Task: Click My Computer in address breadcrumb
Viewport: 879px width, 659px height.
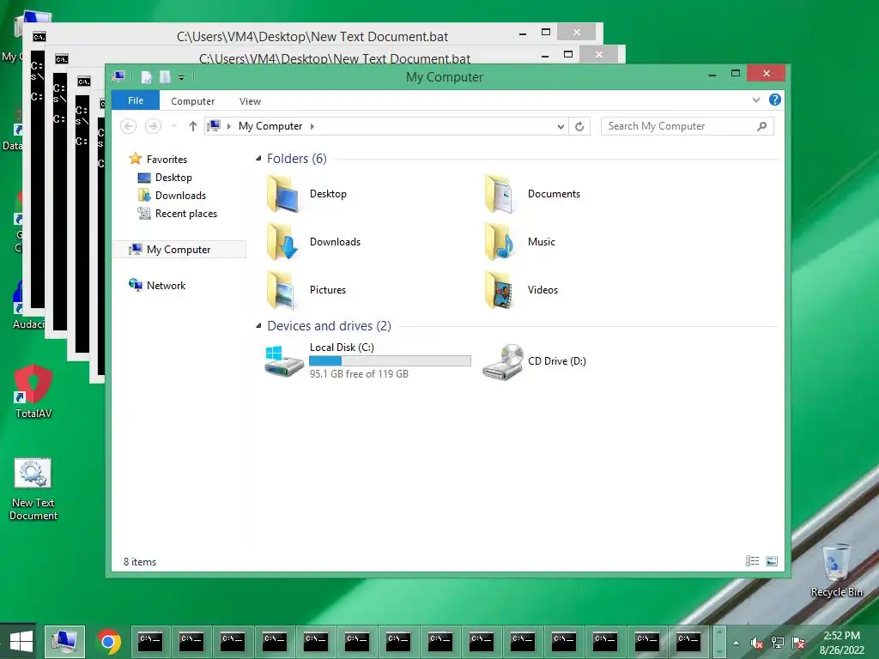Action: tap(270, 126)
